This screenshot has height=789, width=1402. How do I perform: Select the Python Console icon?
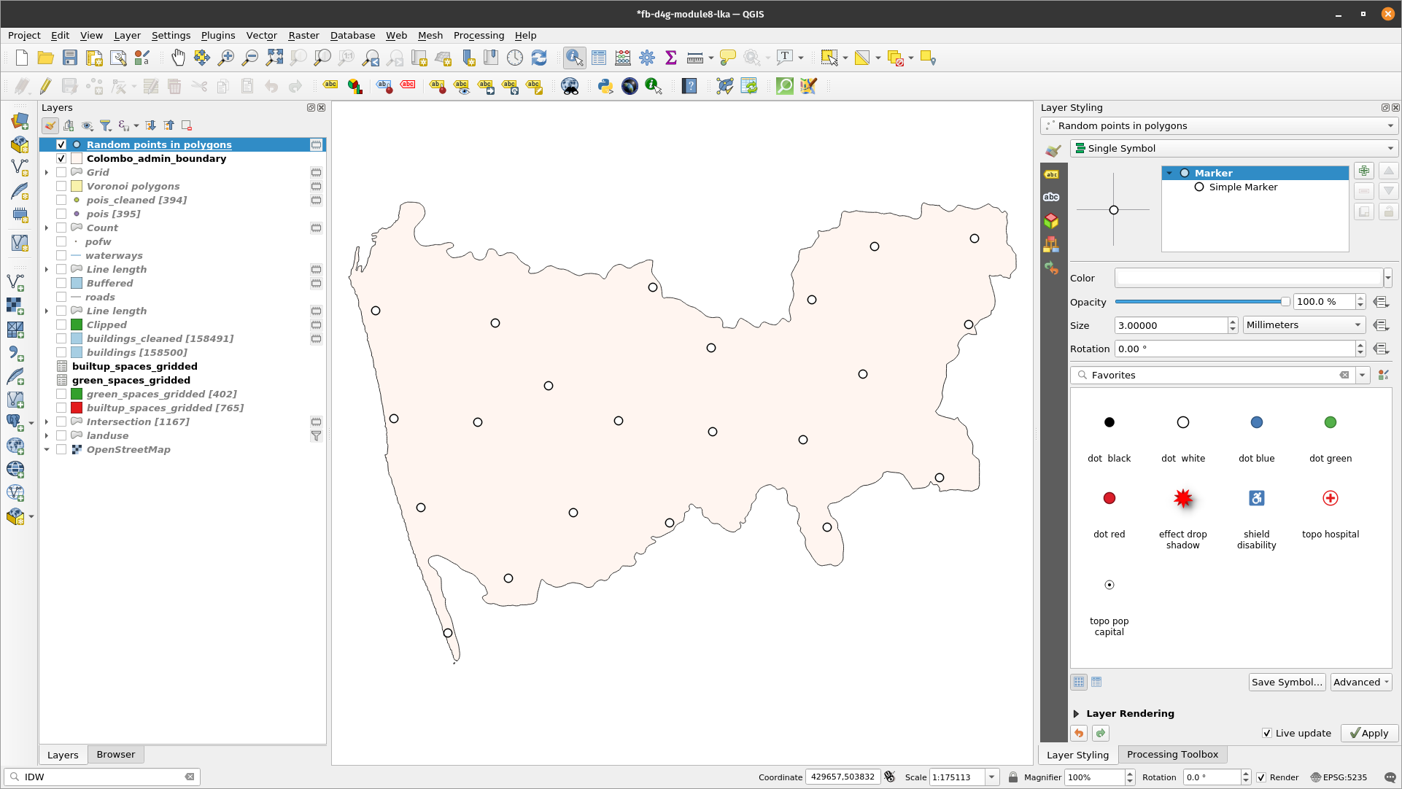click(x=605, y=87)
